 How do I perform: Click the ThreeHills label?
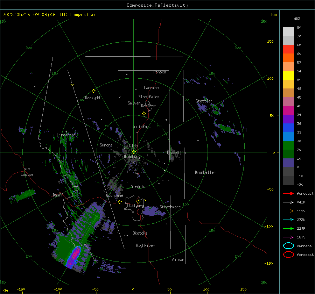coord(175,153)
